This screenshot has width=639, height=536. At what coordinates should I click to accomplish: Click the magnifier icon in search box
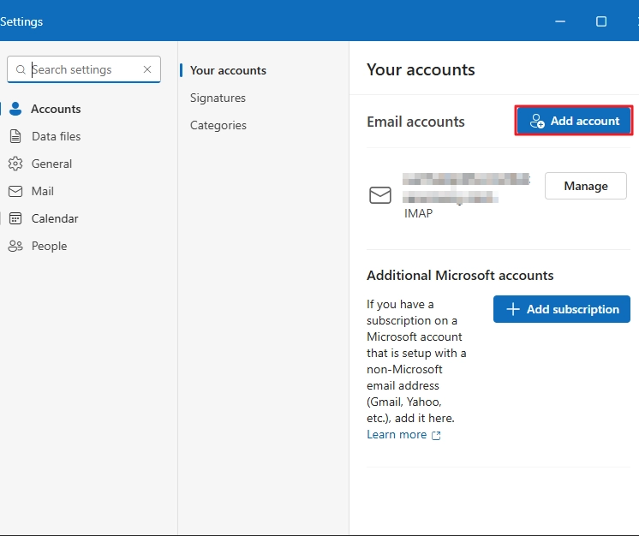coord(21,69)
